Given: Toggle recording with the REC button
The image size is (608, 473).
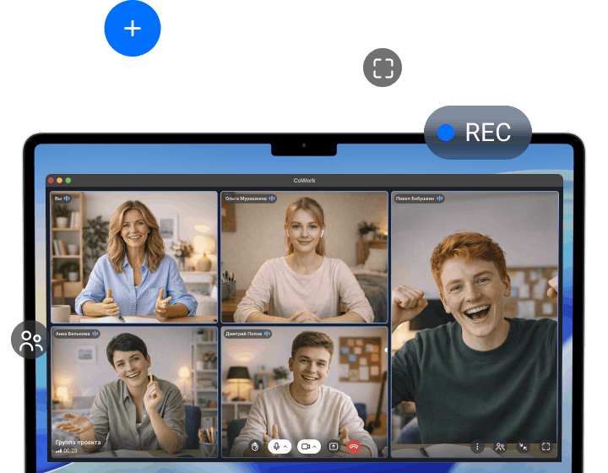Looking at the screenshot, I should (x=478, y=133).
